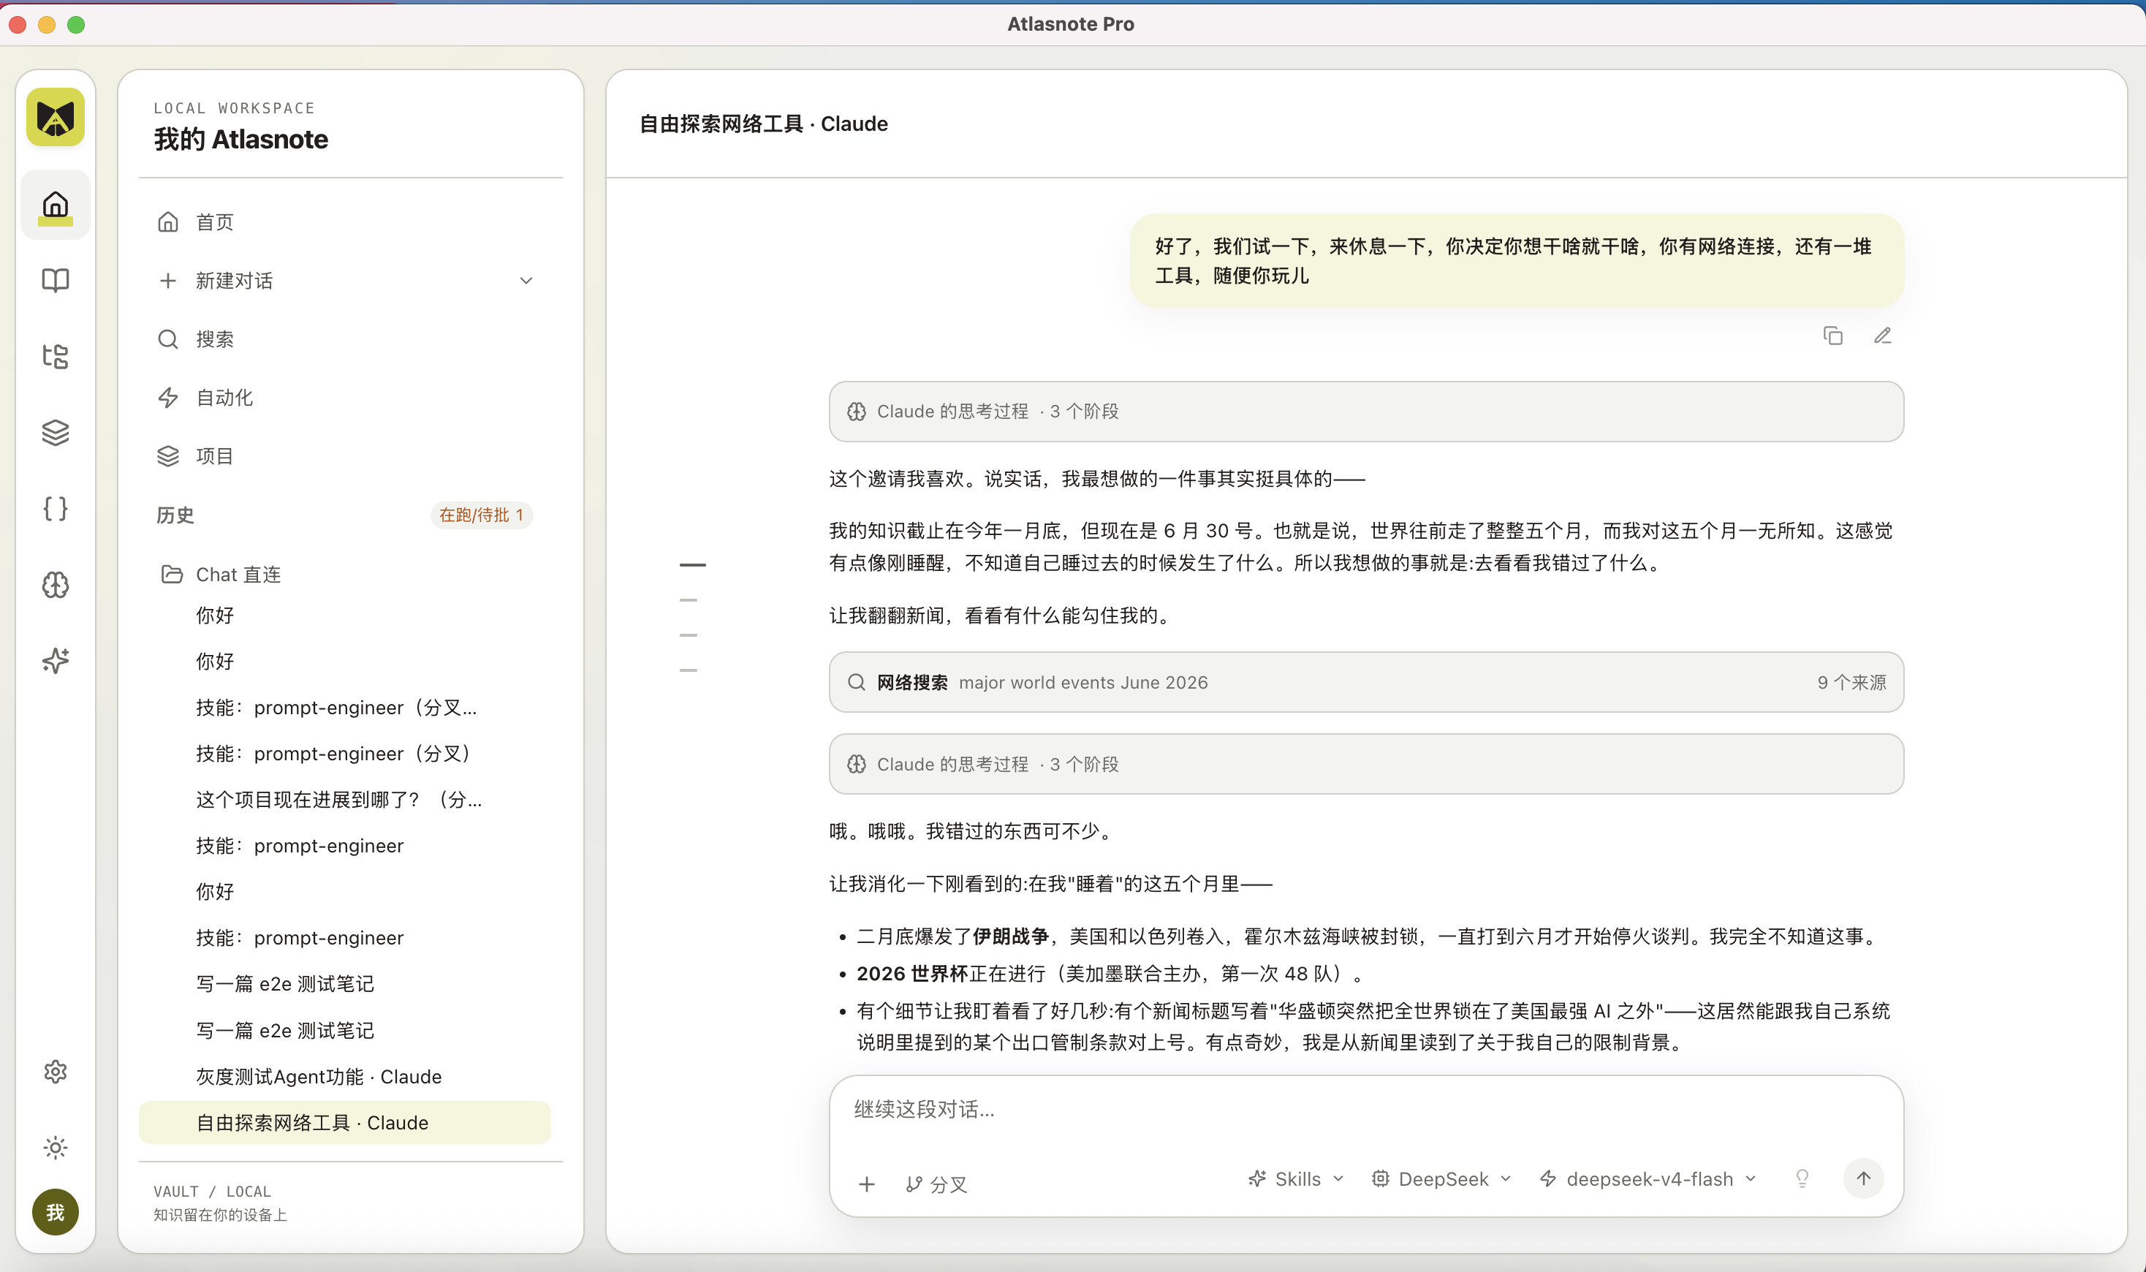2146x1272 pixels.
Task: Click the plus attach icon in composer
Action: point(866,1184)
